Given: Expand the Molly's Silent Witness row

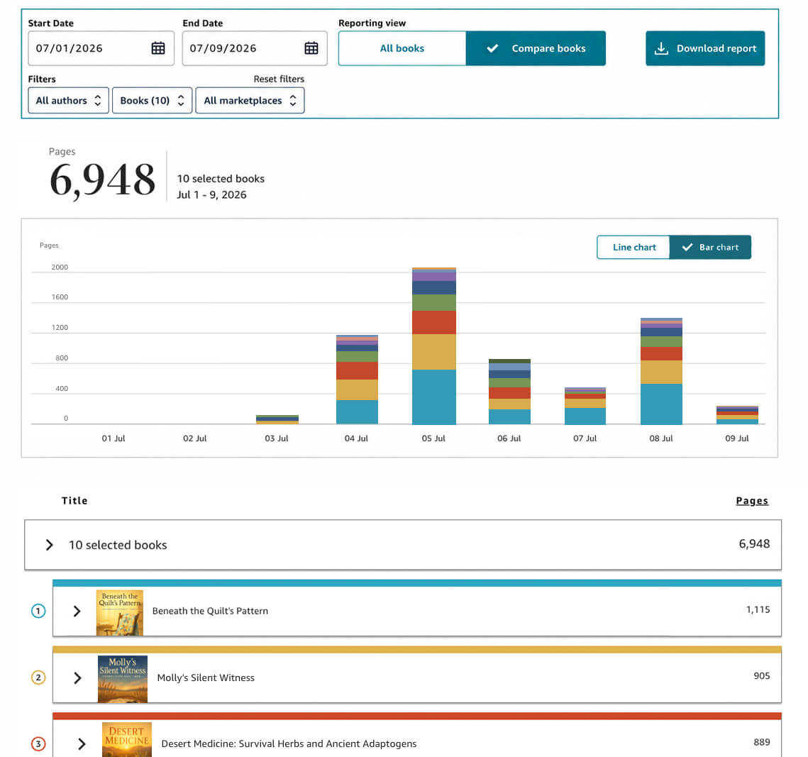Looking at the screenshot, I should pos(77,678).
